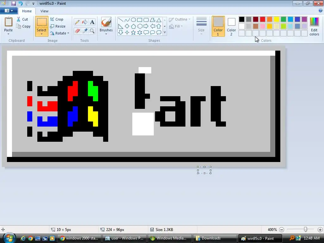This screenshot has width=324, height=243.
Task: Choose the Oval shape
Action: pos(134,20)
